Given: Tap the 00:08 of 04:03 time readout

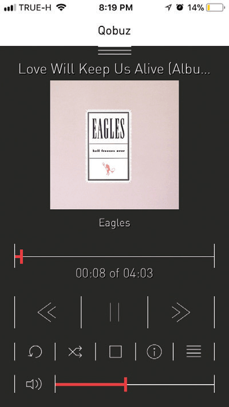Looking at the screenshot, I should (x=114, y=273).
